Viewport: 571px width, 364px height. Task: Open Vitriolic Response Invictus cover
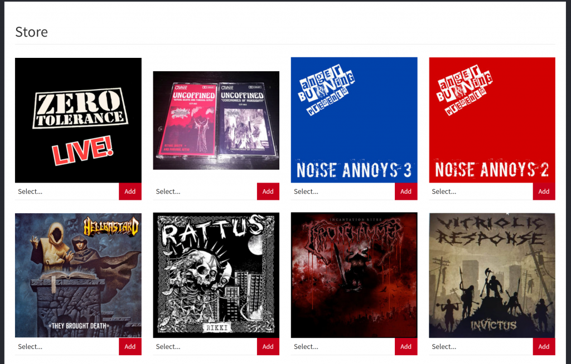pyautogui.click(x=492, y=276)
